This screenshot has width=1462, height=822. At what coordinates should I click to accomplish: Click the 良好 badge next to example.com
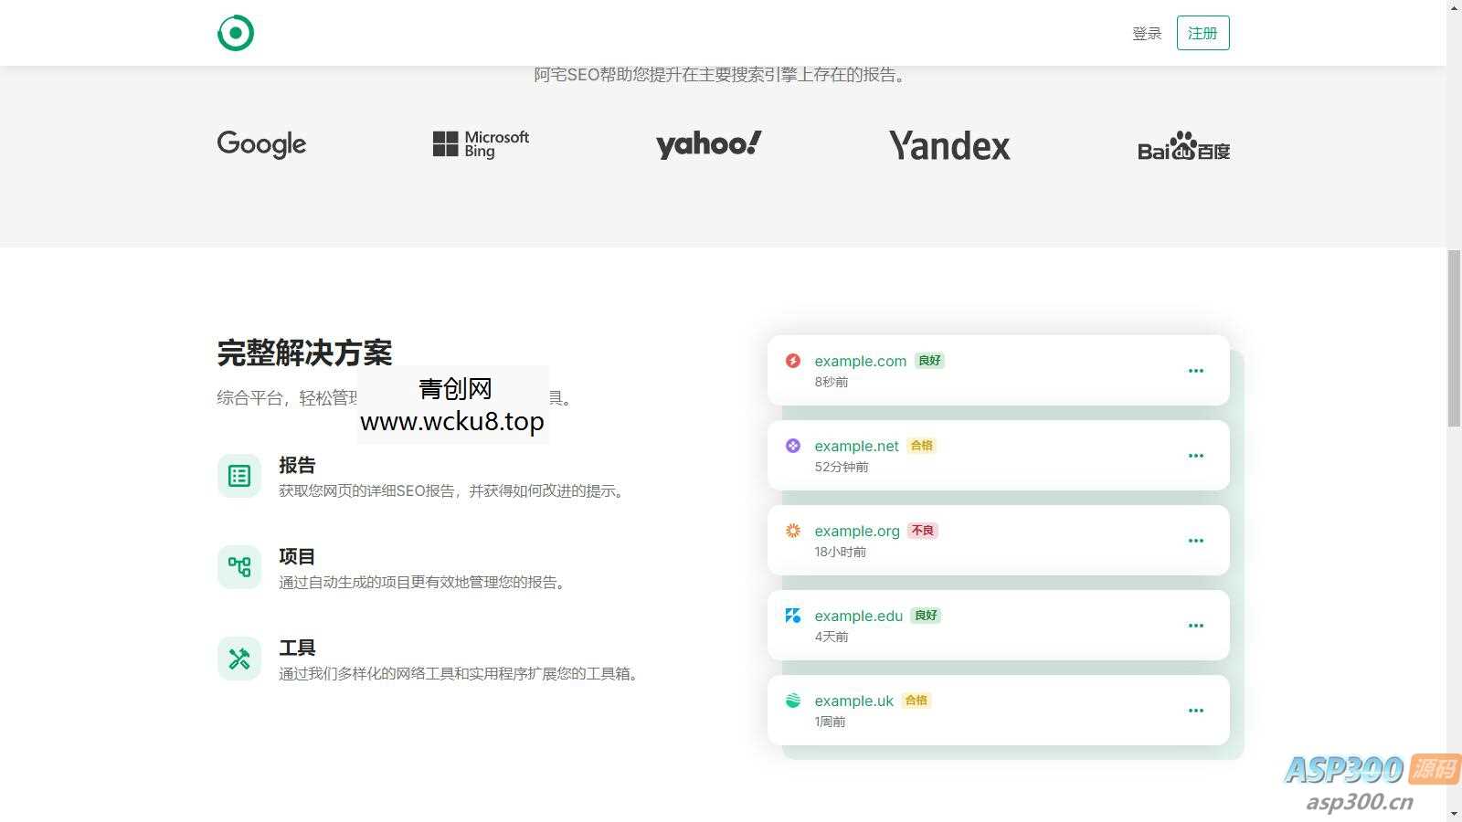click(929, 361)
